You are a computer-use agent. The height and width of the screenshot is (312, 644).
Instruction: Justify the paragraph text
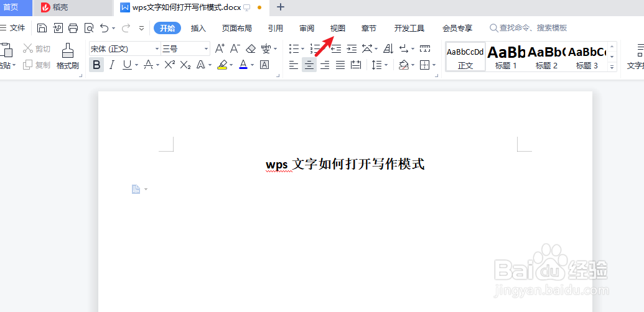click(340, 65)
